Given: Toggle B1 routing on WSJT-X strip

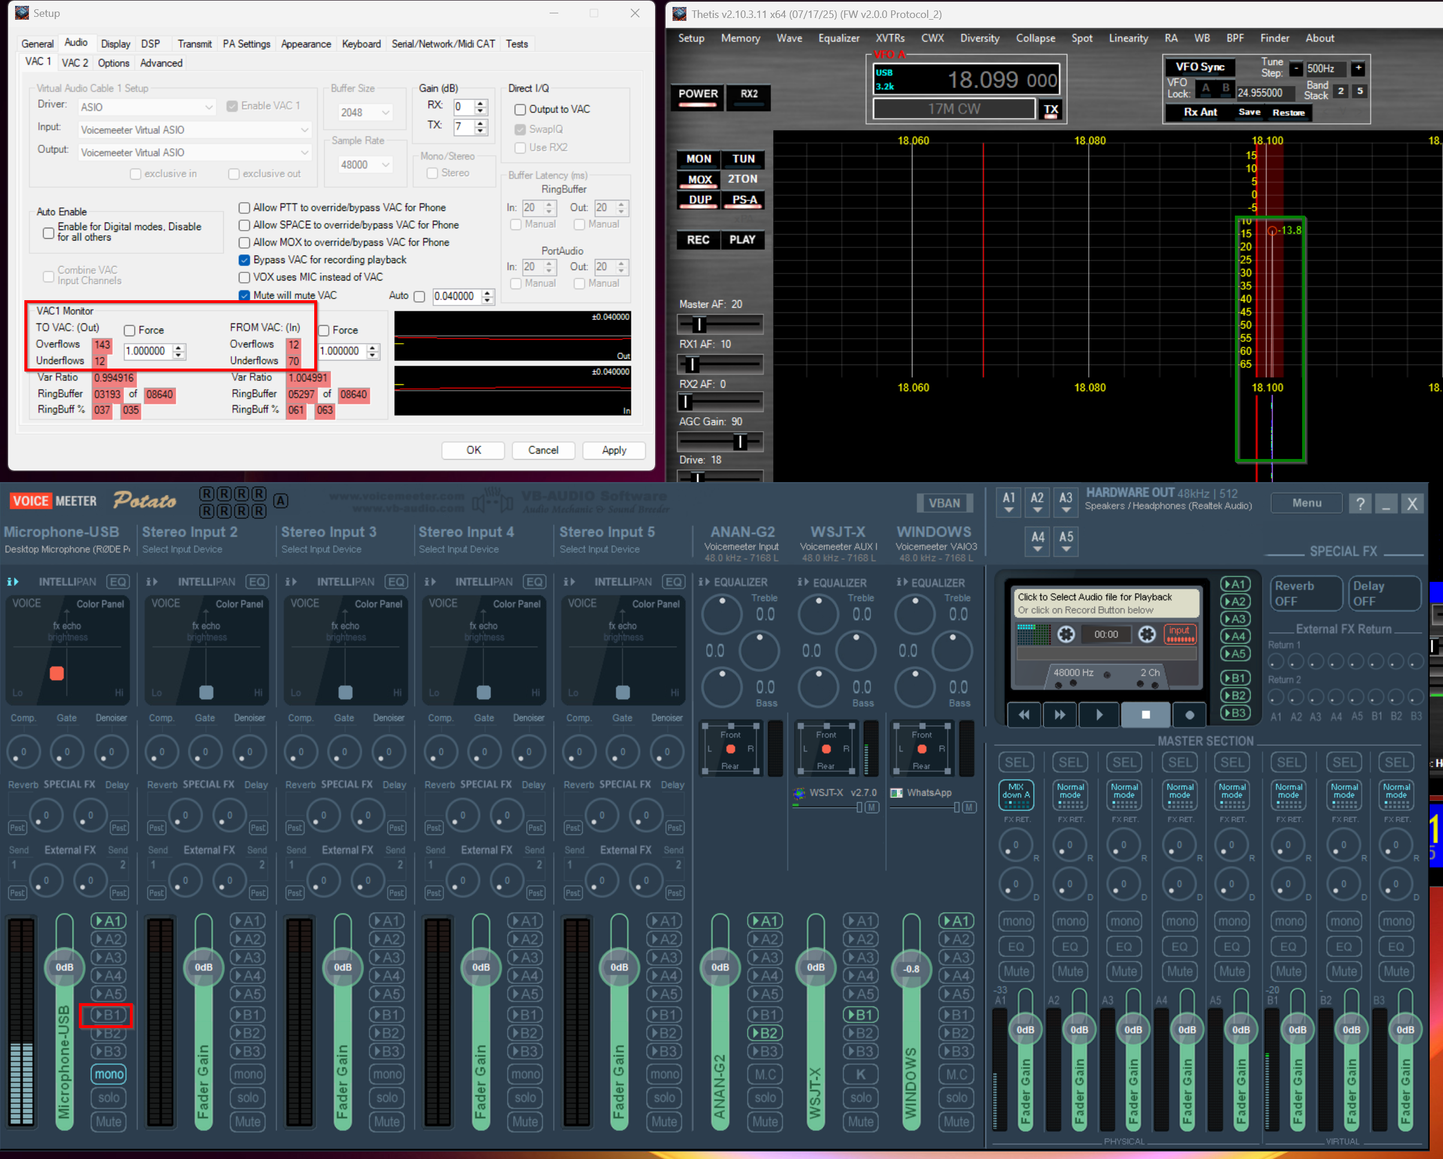Looking at the screenshot, I should (x=862, y=1015).
